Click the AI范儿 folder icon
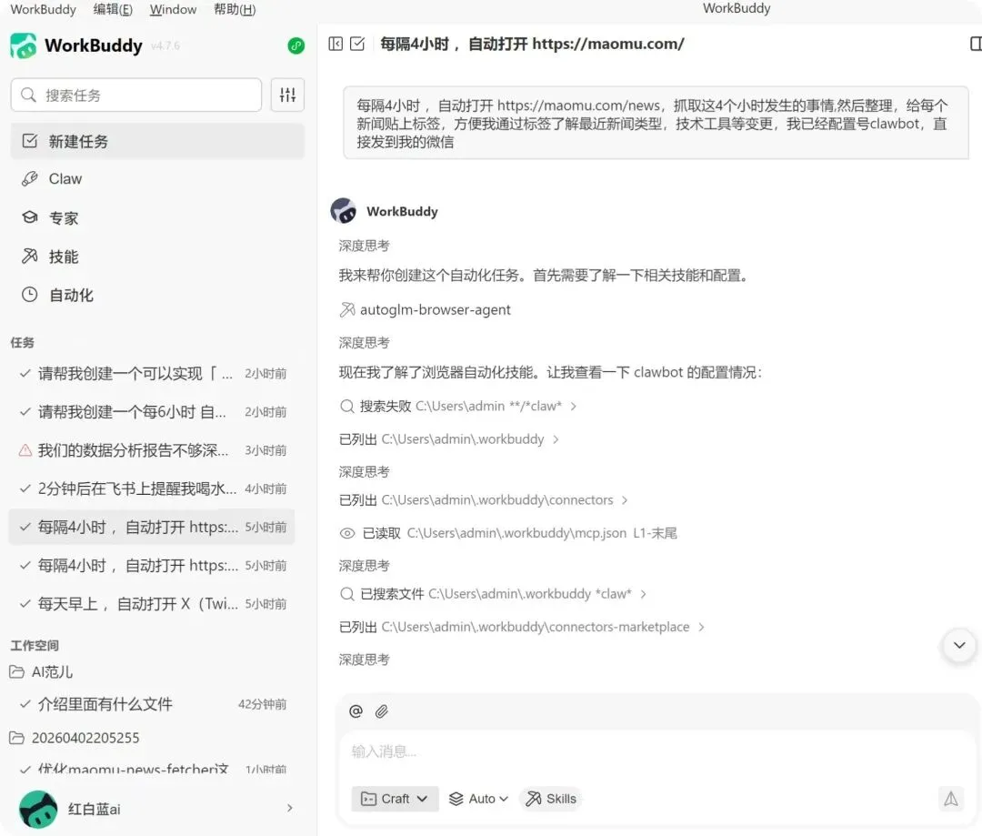982x836 pixels. pos(17,672)
